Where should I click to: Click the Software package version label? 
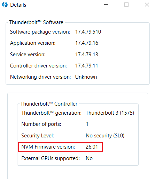tap(40, 32)
